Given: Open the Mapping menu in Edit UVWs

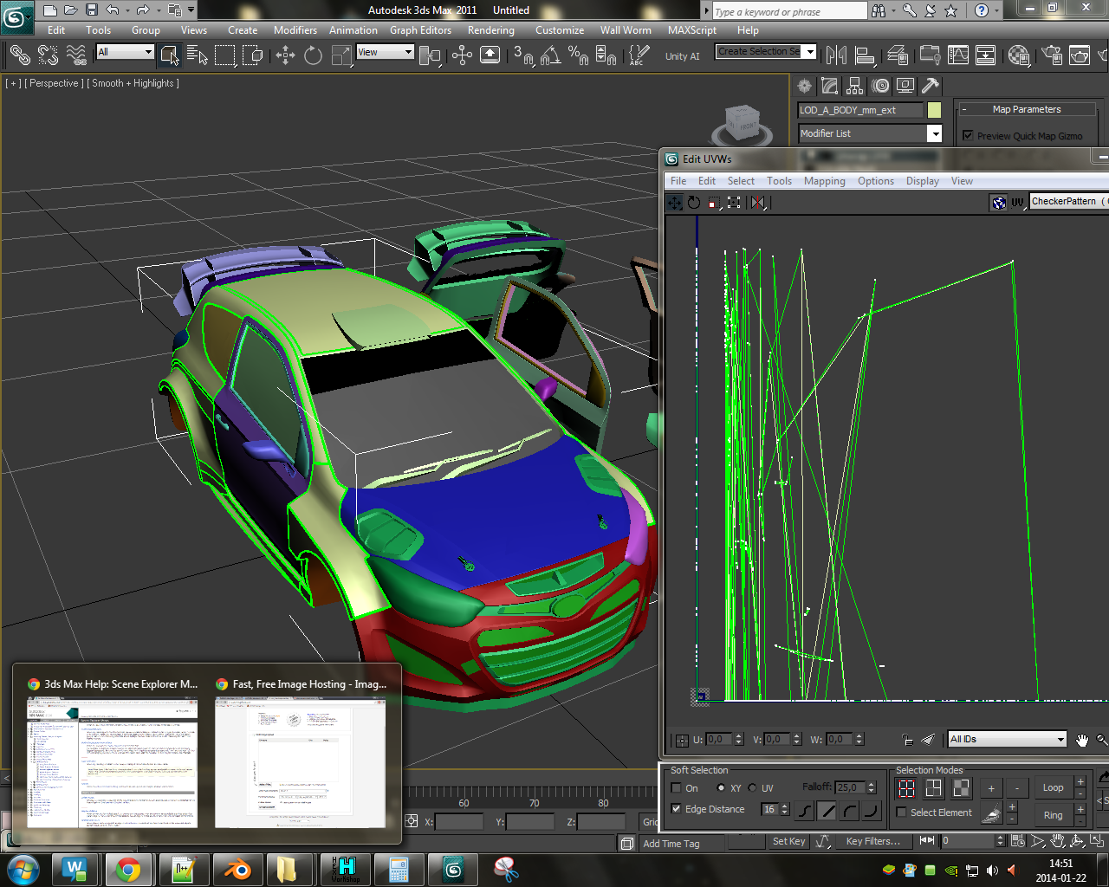Looking at the screenshot, I should click(824, 181).
